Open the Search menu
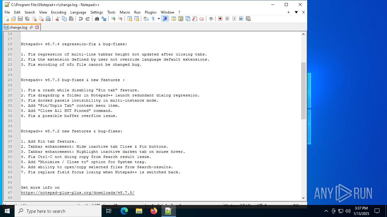Image resolution: width=387 pixels, height=217 pixels. [x=30, y=12]
